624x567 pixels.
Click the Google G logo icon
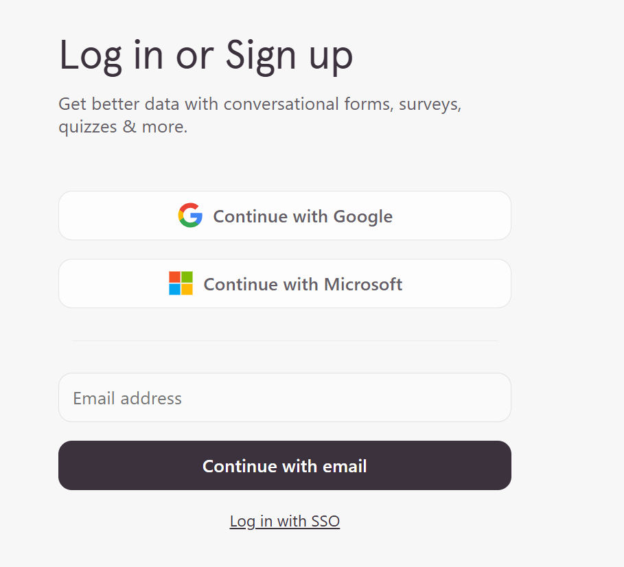coord(190,216)
